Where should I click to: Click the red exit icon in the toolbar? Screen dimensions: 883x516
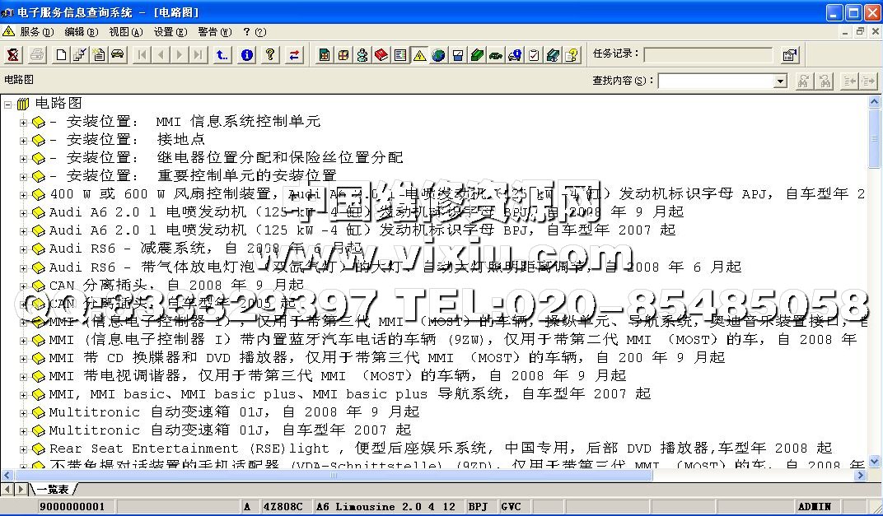pyautogui.click(x=13, y=54)
